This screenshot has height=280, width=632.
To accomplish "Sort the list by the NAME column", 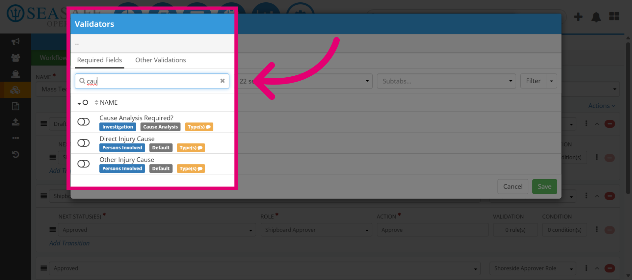I will [x=106, y=102].
